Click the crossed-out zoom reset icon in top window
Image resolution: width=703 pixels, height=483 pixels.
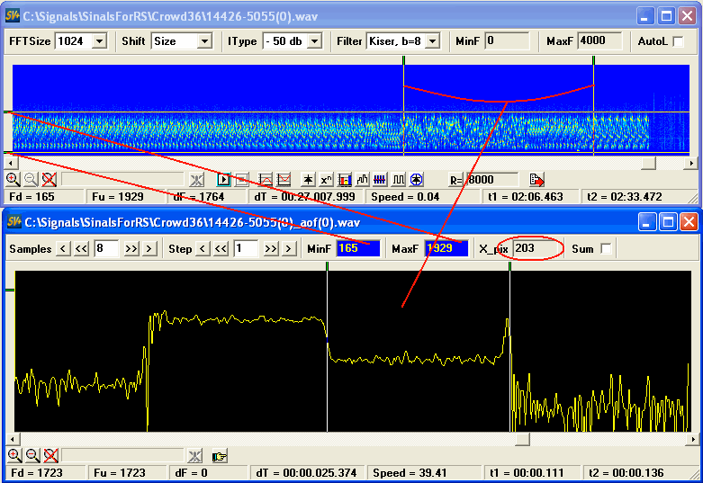(x=50, y=179)
